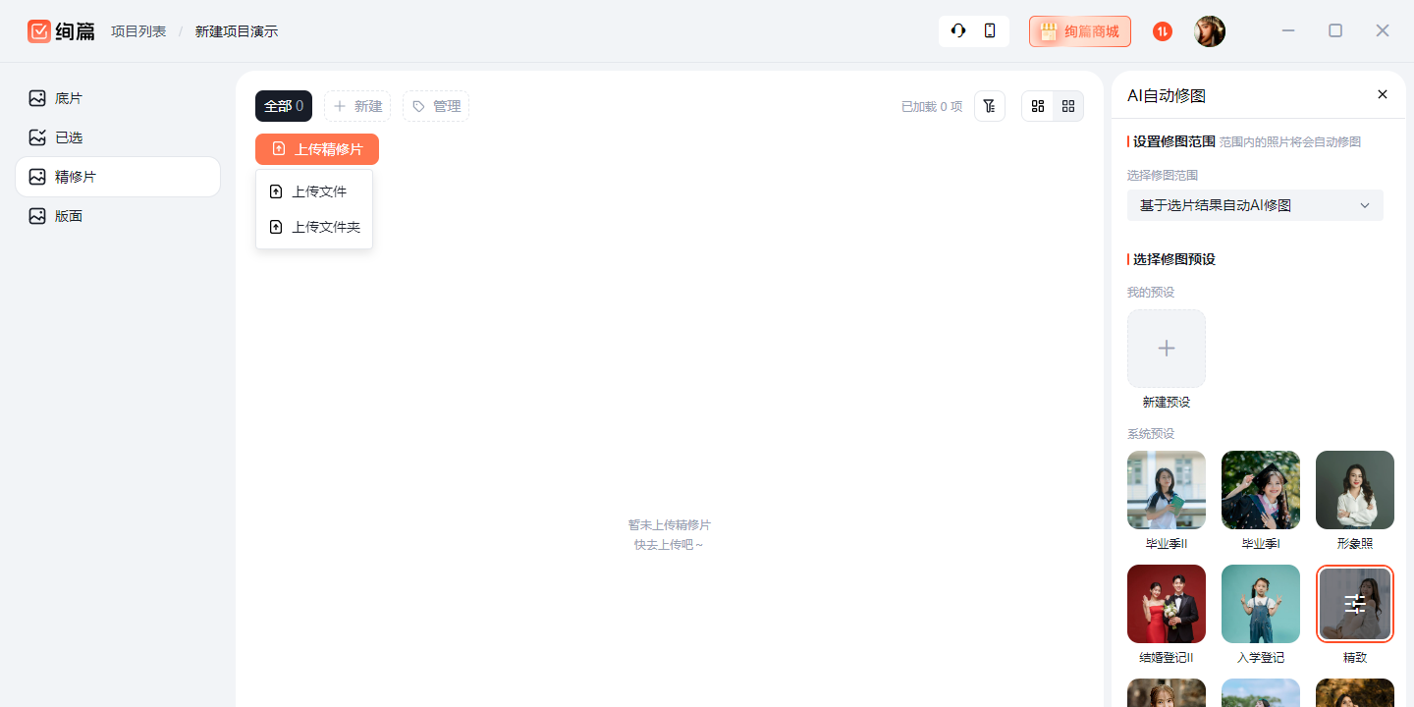Image resolution: width=1414 pixels, height=707 pixels.
Task: Close the AI自动修图 panel
Action: [x=1383, y=94]
